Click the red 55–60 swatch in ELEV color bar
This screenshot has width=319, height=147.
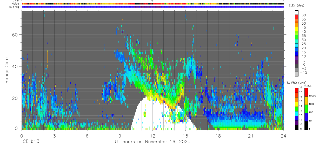coord(297,17)
